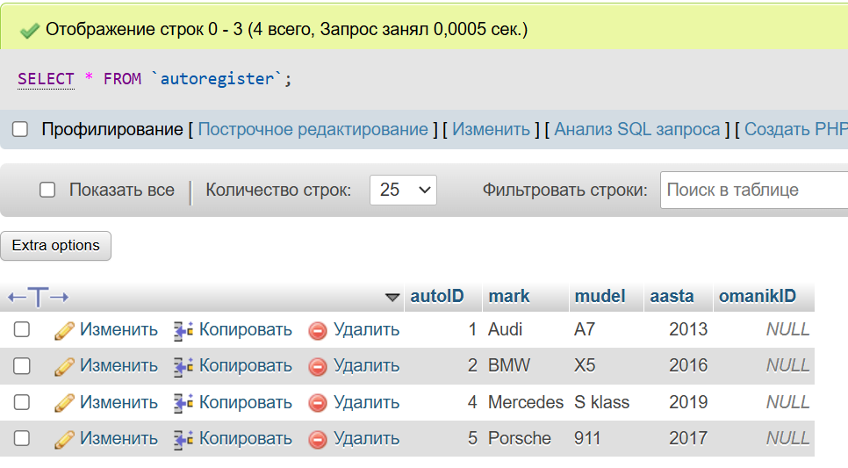Open the rows count dropdown showing 25
Image resolution: width=848 pixels, height=468 pixels.
pos(404,190)
